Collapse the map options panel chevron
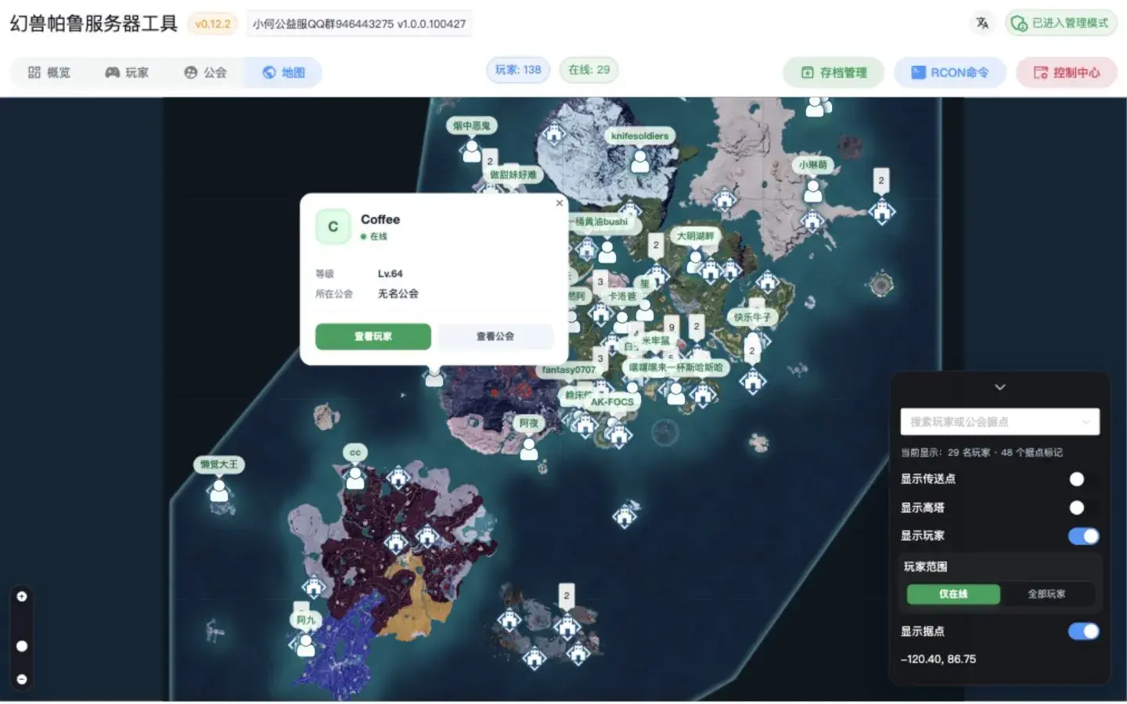The width and height of the screenshot is (1127, 704). pyautogui.click(x=1000, y=387)
